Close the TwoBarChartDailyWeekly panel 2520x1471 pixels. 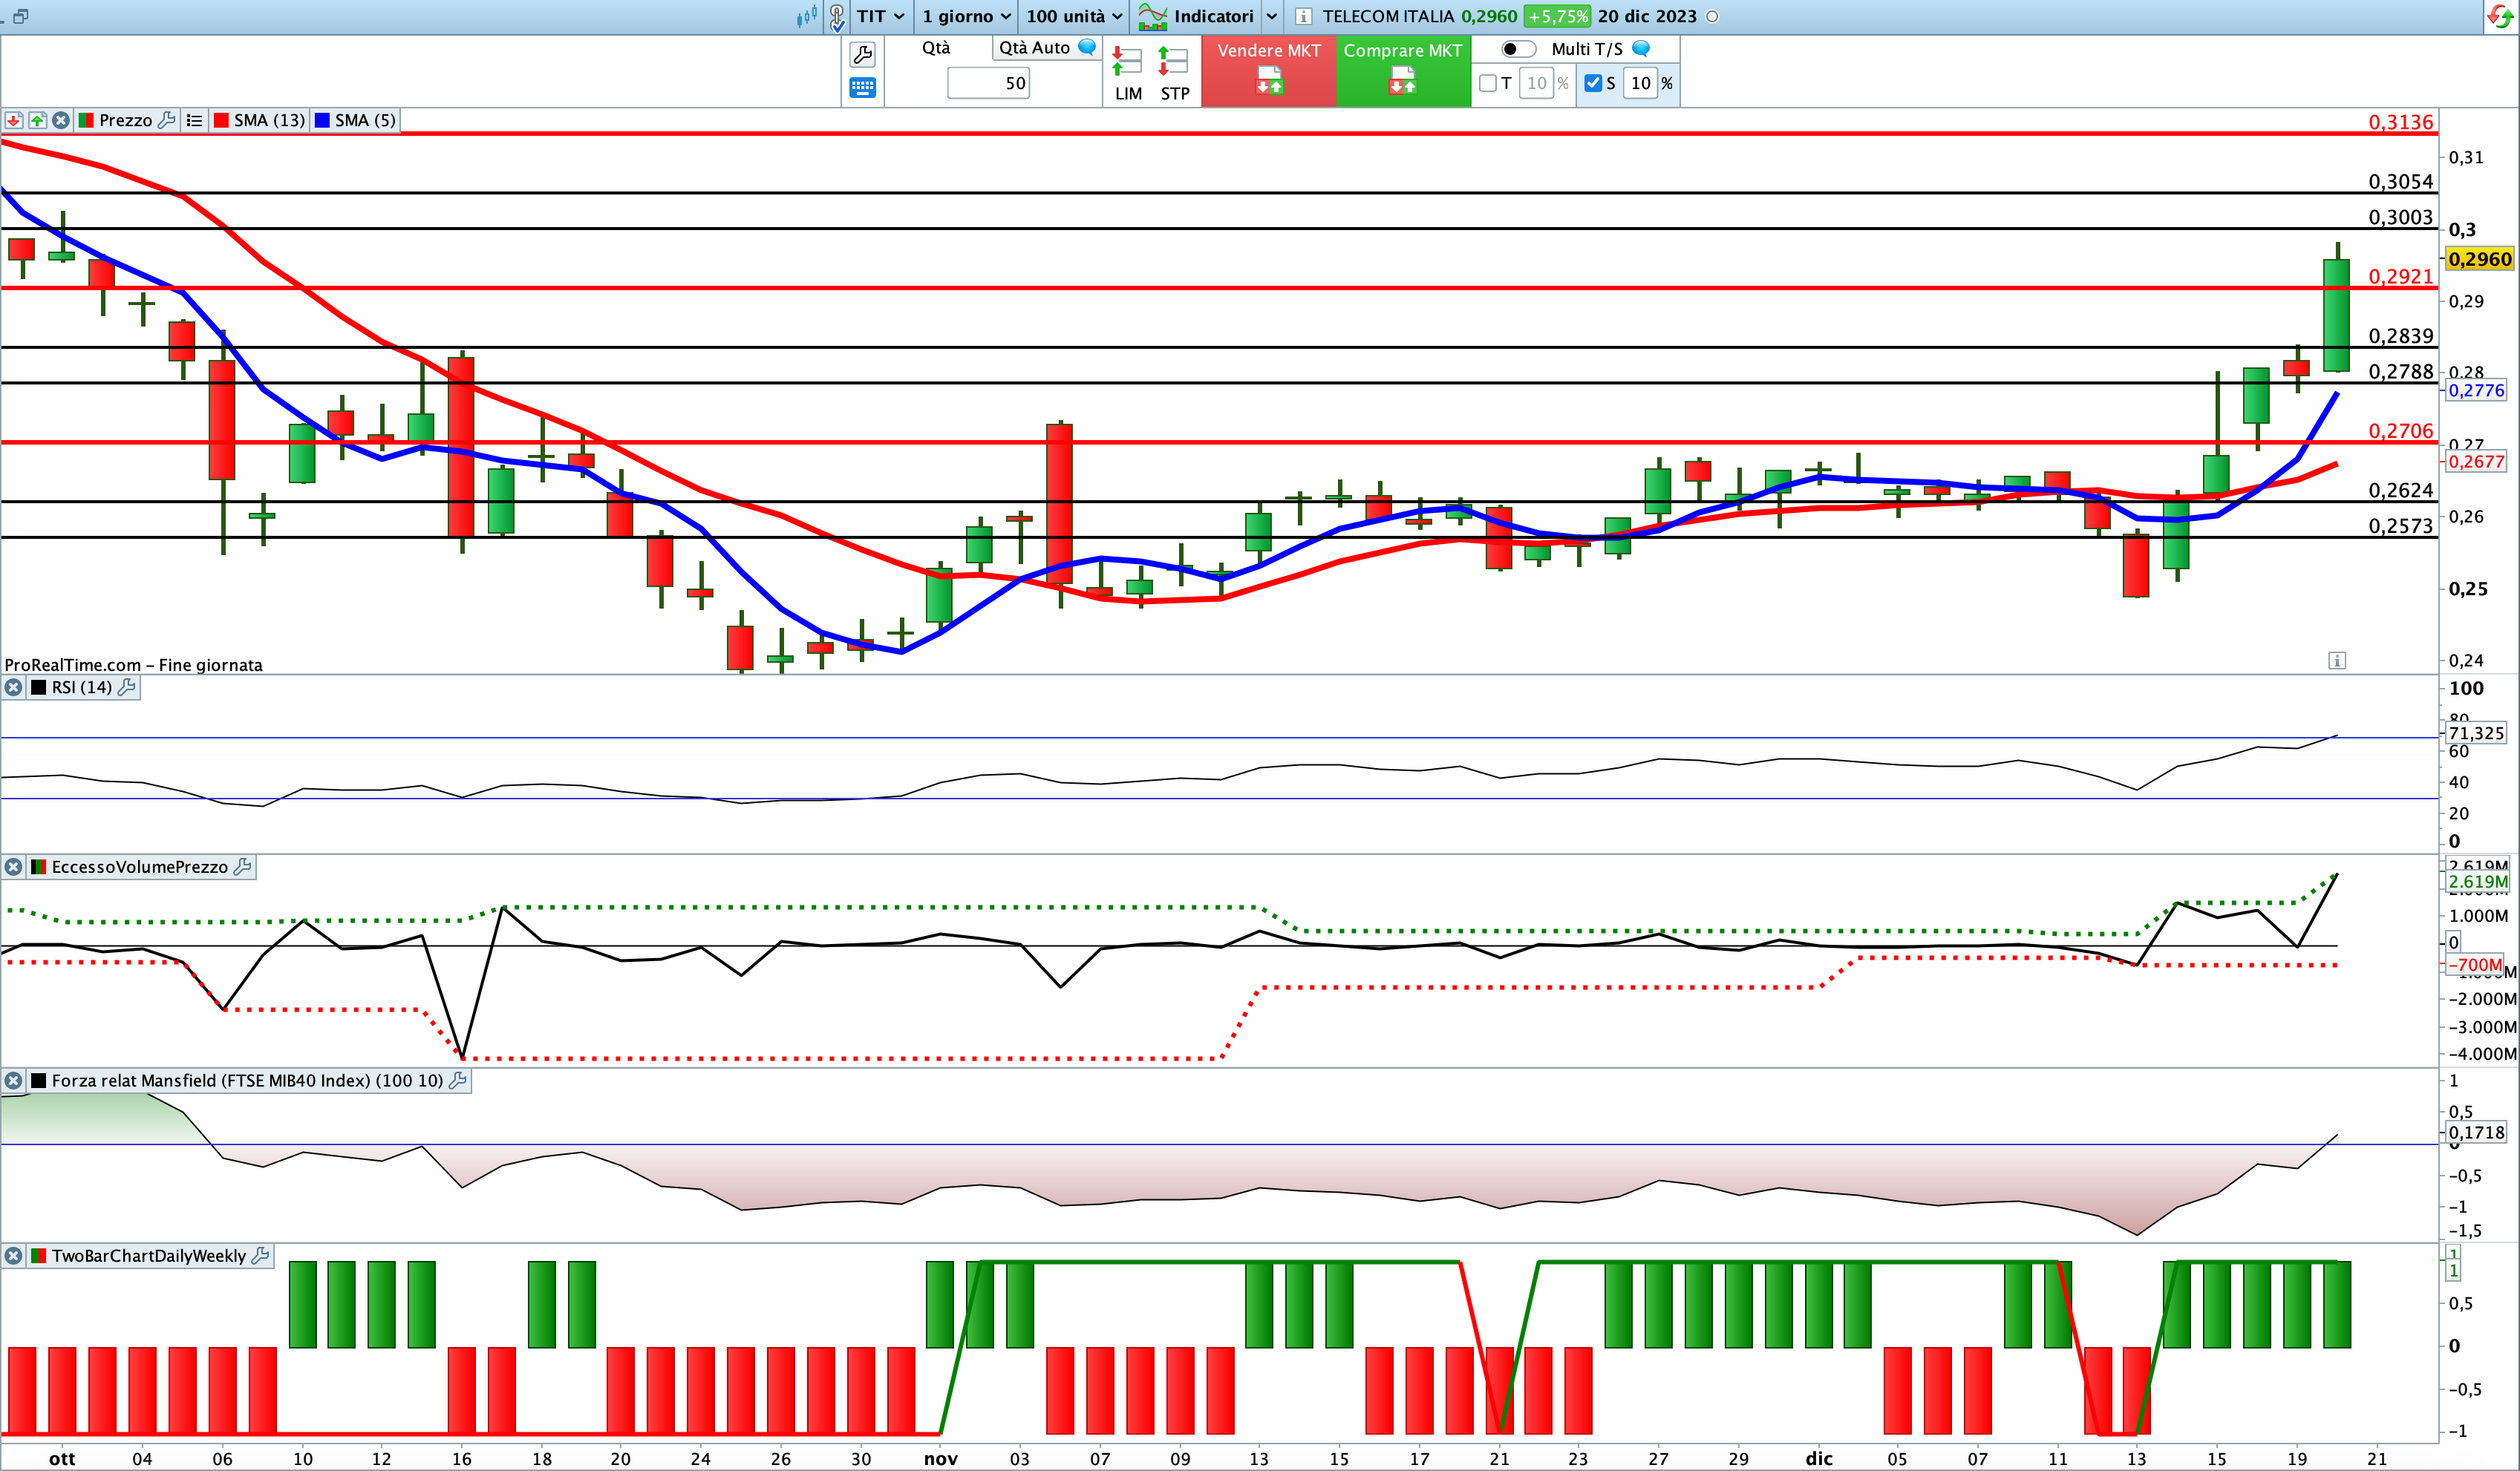13,1257
